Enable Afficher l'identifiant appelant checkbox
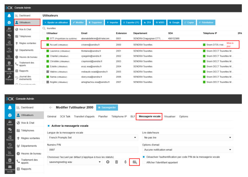Viewport: 248px width, 177px height. coord(144,163)
